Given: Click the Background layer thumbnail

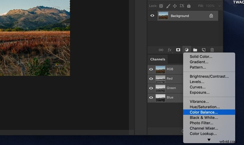Looking at the screenshot, I should click(163, 16).
